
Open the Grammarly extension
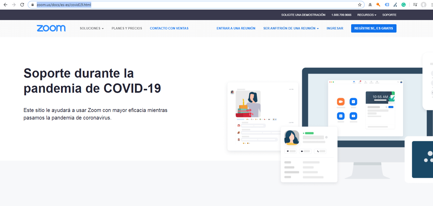404,5
